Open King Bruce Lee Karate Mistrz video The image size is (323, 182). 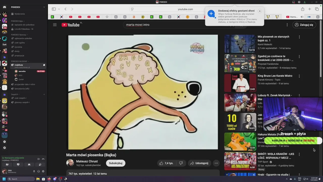[275, 76]
